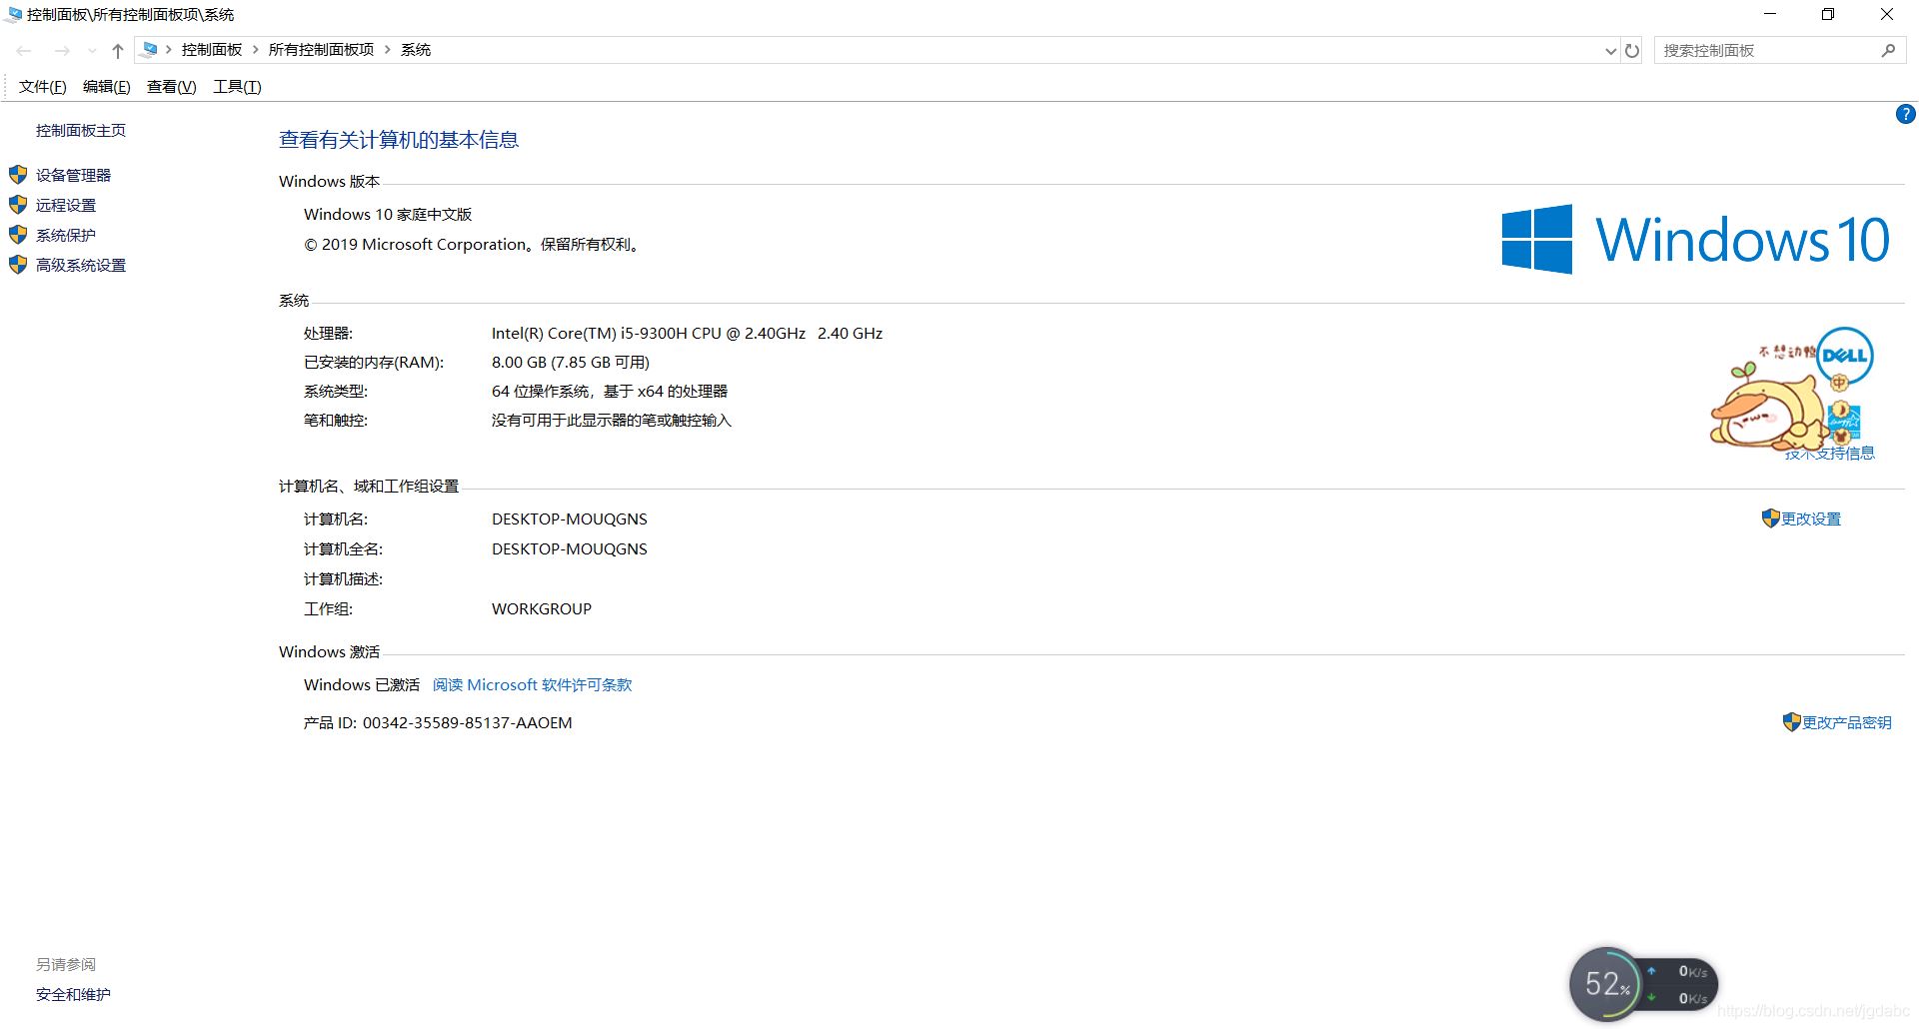Select 所有控制面板项 breadcrumb
Screen dimensions: 1919x1029
(321, 50)
